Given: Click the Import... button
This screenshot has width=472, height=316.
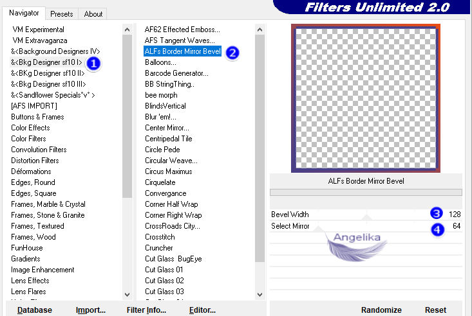Looking at the screenshot, I should coord(91,310).
